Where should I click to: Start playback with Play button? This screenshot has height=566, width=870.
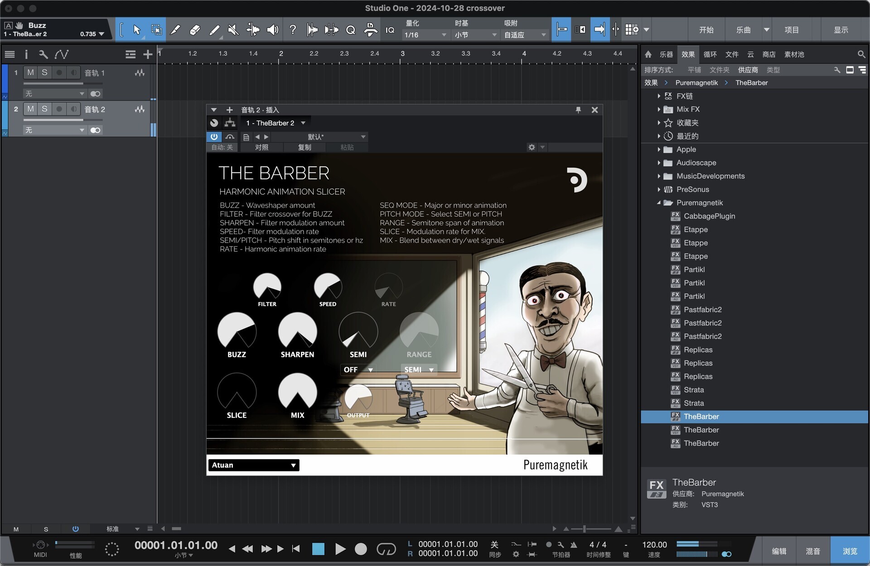tap(340, 549)
